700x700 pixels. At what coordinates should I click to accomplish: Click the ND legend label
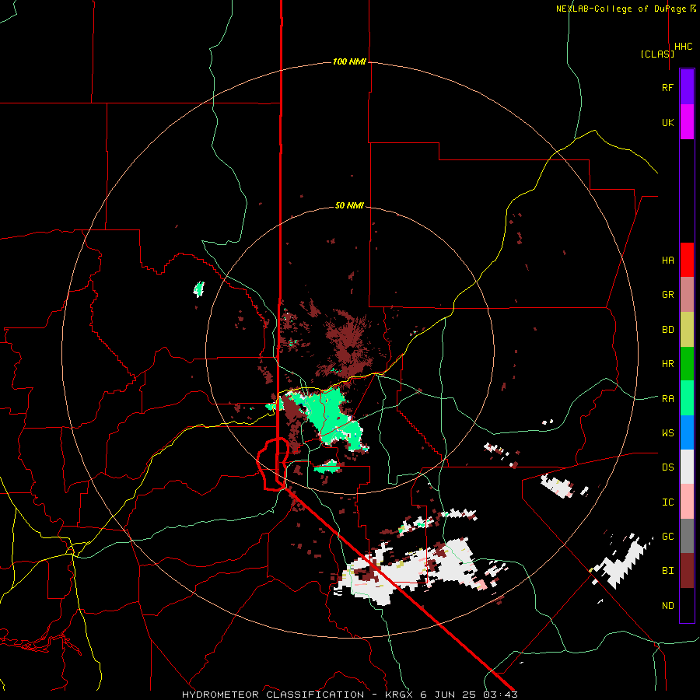pyautogui.click(x=668, y=606)
